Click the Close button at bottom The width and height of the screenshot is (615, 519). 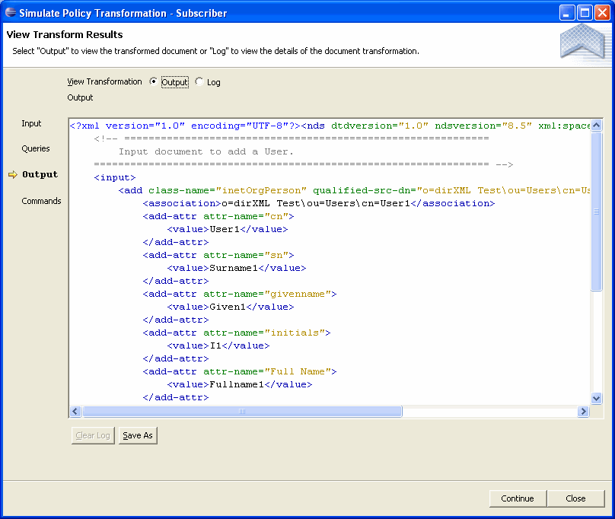pos(575,498)
